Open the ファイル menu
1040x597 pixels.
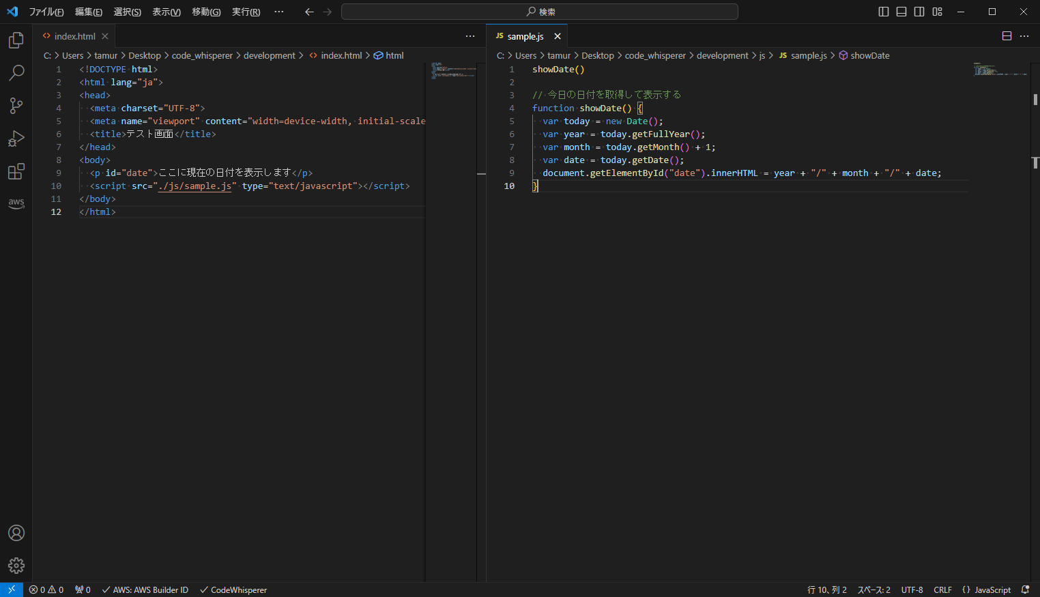pos(46,12)
